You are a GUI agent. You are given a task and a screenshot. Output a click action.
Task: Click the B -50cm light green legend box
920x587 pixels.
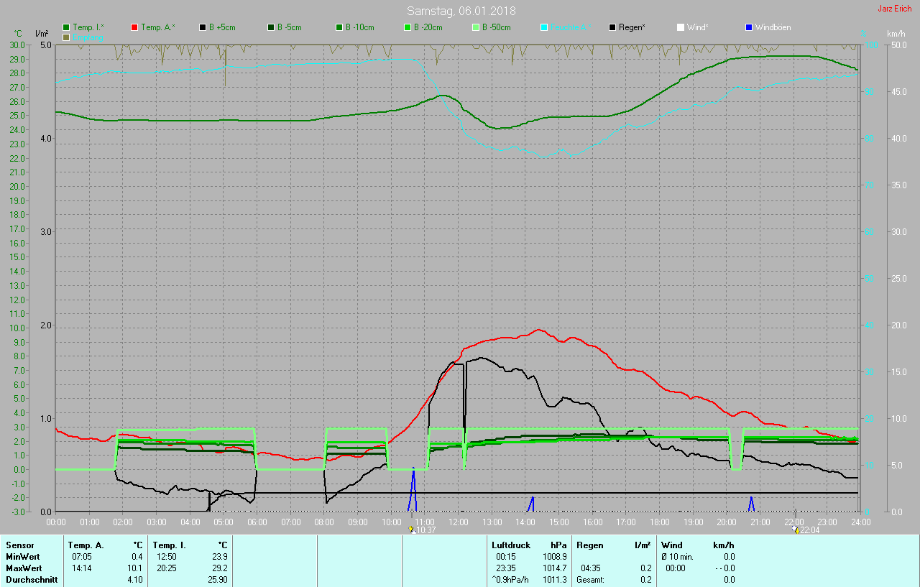(x=476, y=27)
